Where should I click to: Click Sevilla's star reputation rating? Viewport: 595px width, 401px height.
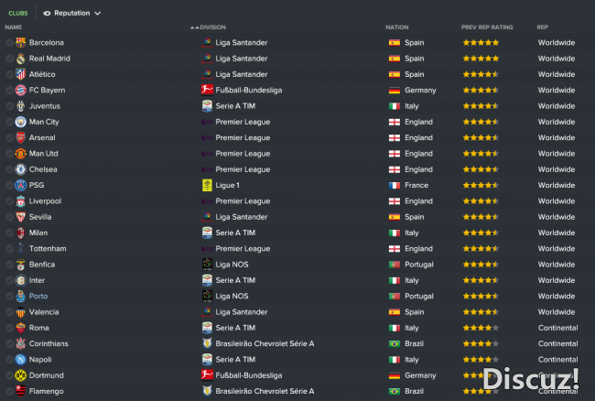481,217
